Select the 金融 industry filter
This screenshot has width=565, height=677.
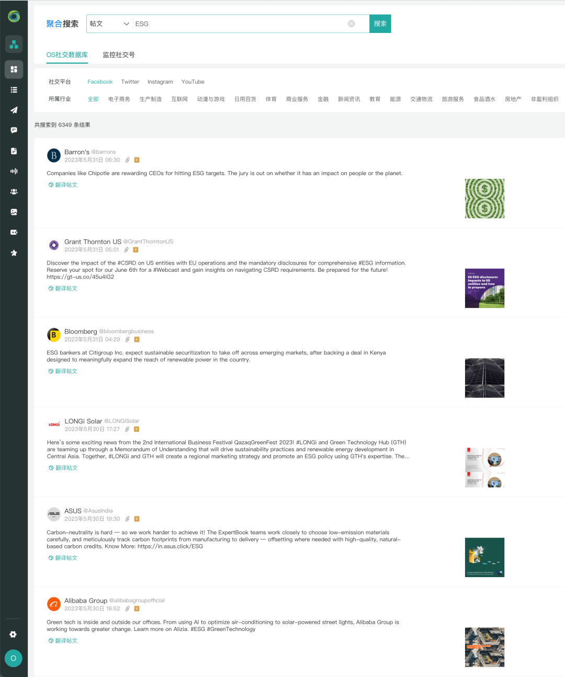click(x=323, y=99)
